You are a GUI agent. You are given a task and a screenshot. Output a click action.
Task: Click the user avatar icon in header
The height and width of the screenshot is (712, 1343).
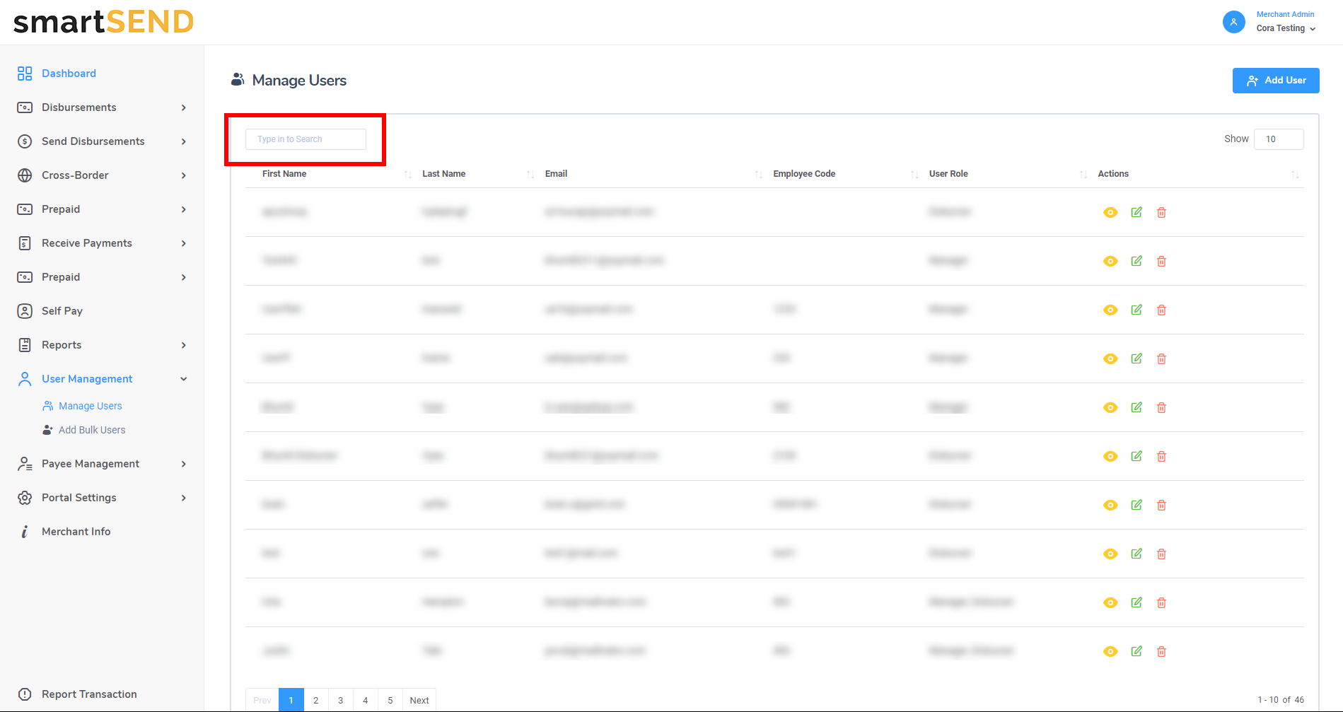click(1233, 22)
